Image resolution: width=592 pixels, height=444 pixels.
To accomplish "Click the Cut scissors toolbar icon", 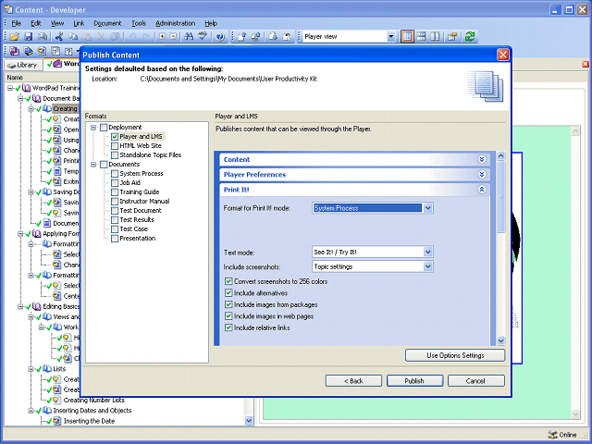I will 59,37.
